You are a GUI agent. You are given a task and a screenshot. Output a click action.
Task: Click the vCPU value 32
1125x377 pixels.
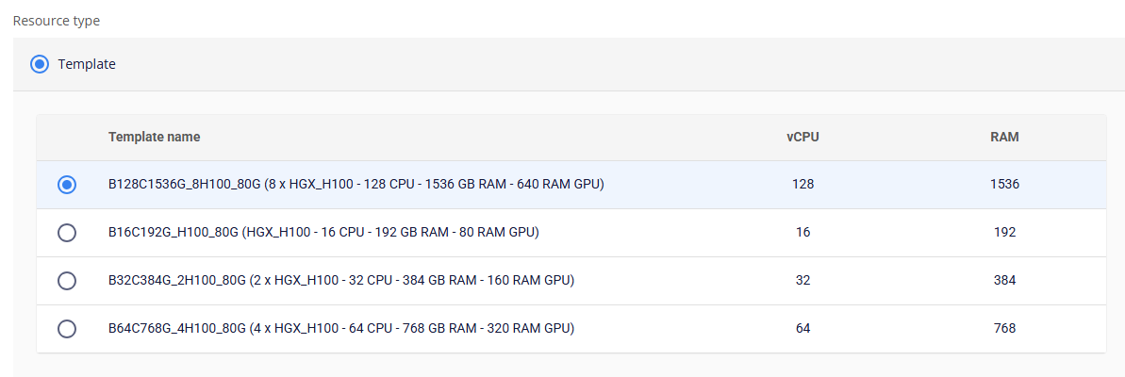[x=802, y=281]
